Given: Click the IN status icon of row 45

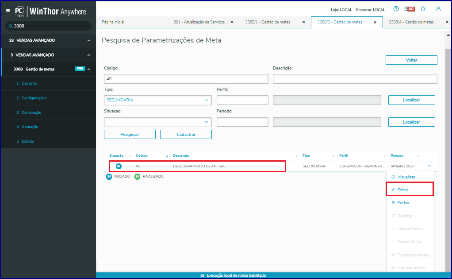Looking at the screenshot, I should (x=119, y=166).
